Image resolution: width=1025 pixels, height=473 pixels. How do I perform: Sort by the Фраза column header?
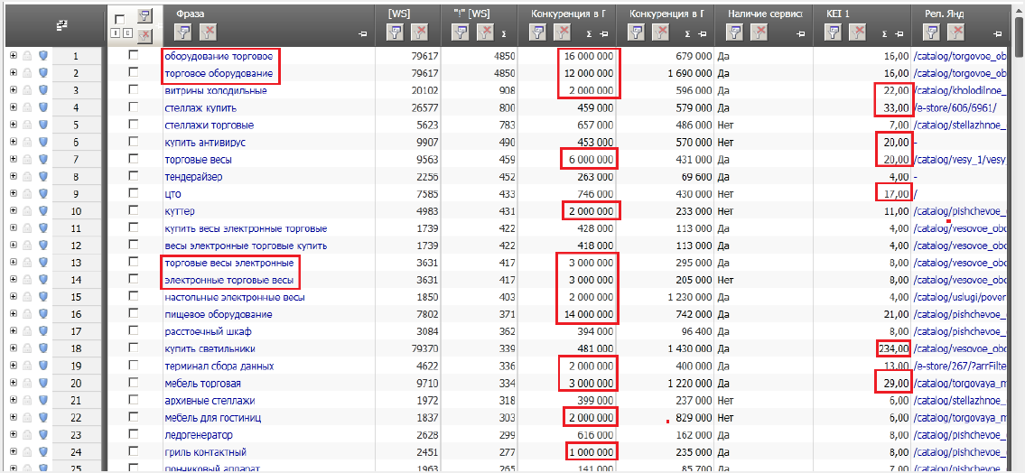[x=190, y=14]
